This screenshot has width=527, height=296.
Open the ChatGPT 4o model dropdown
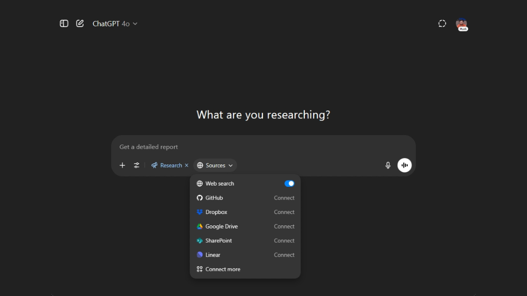[x=115, y=24]
